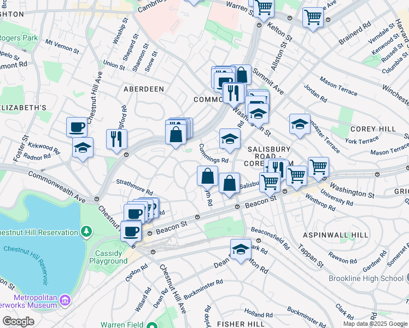Click the shopping bag marker near Summit Ave

pyautogui.click(x=242, y=74)
